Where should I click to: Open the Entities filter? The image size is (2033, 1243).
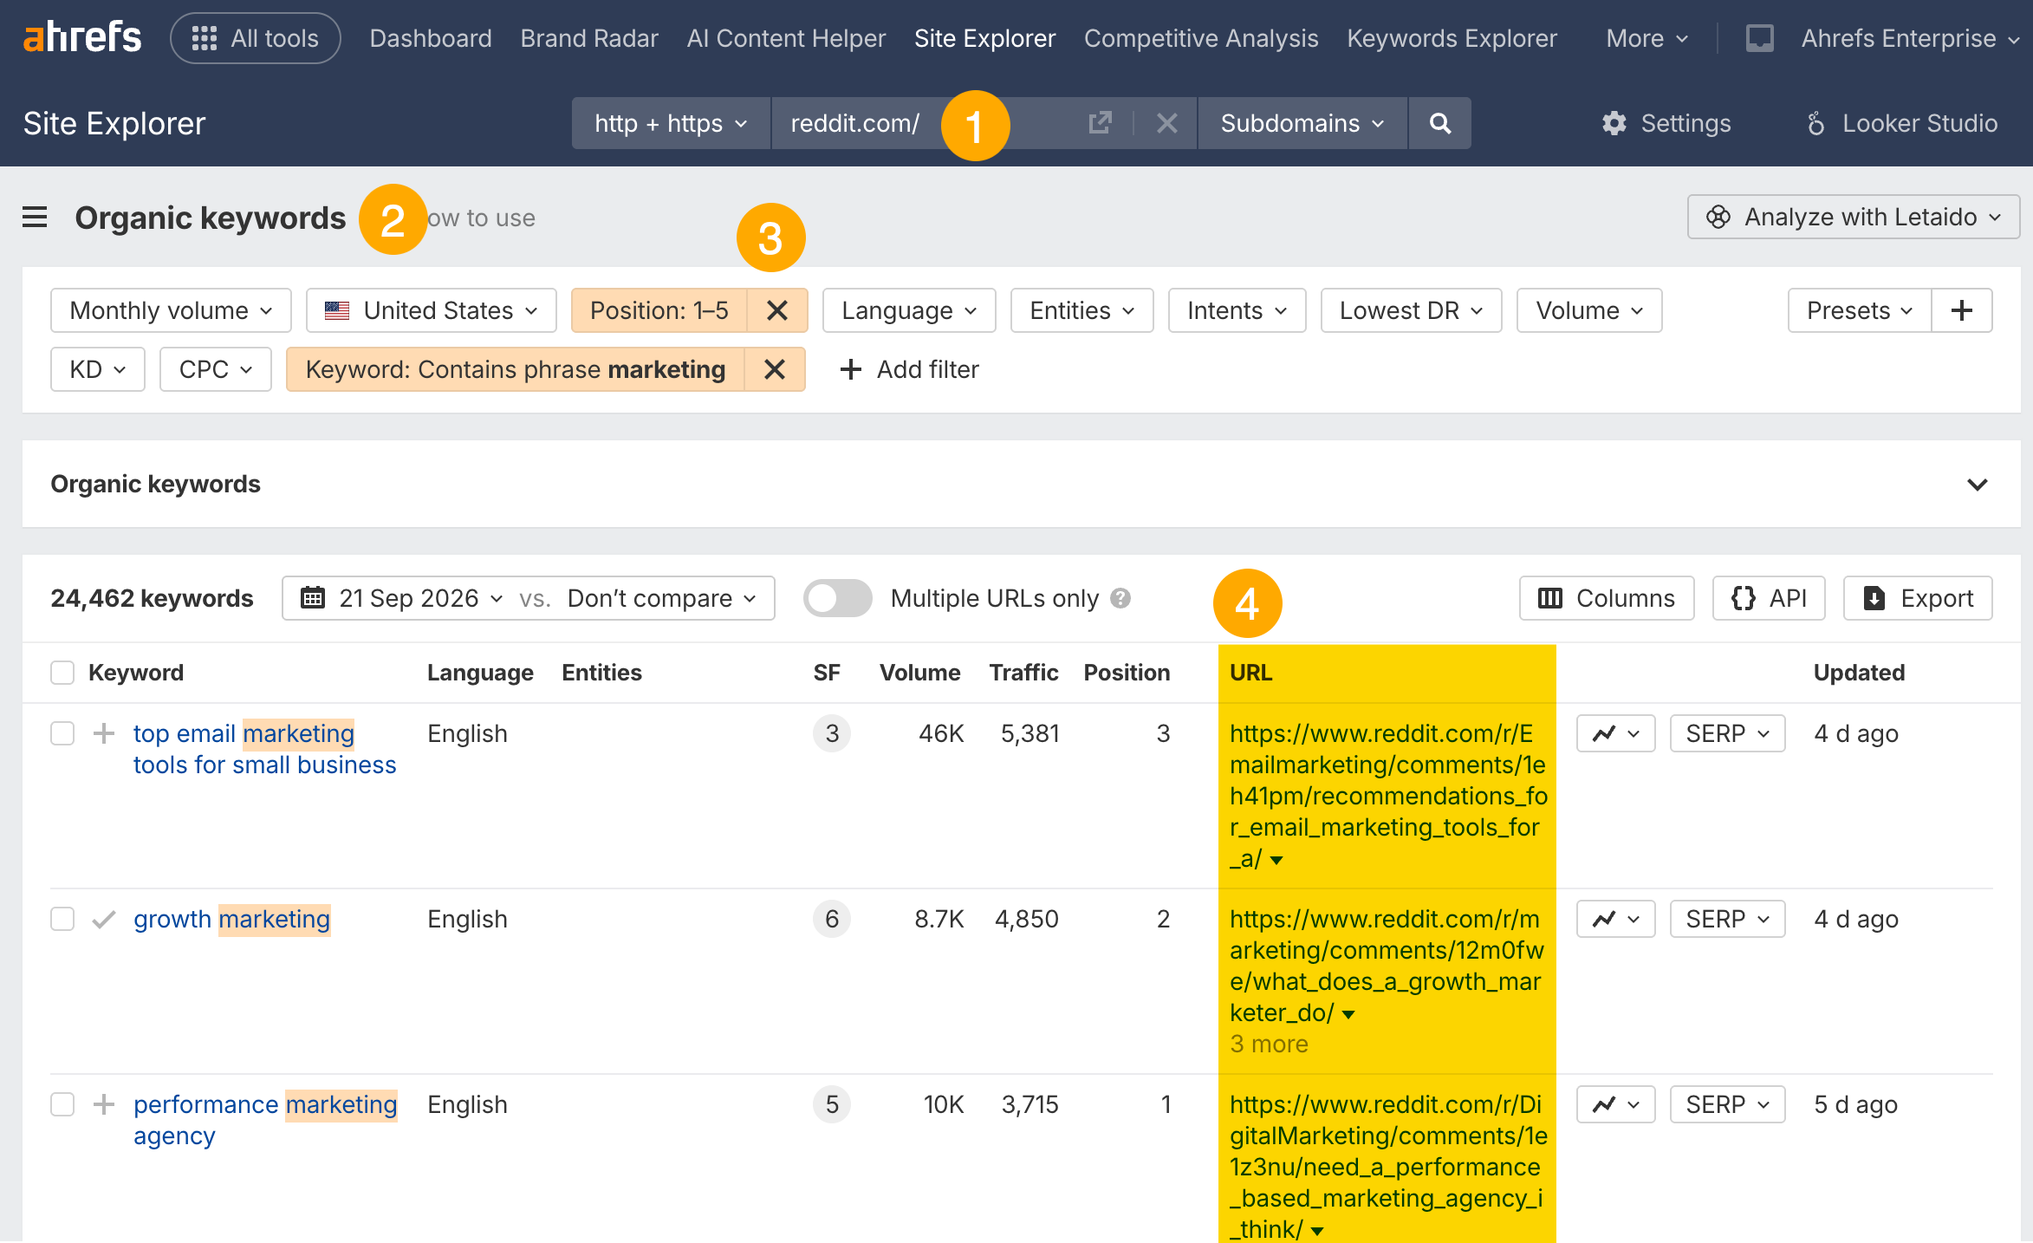1081,310
